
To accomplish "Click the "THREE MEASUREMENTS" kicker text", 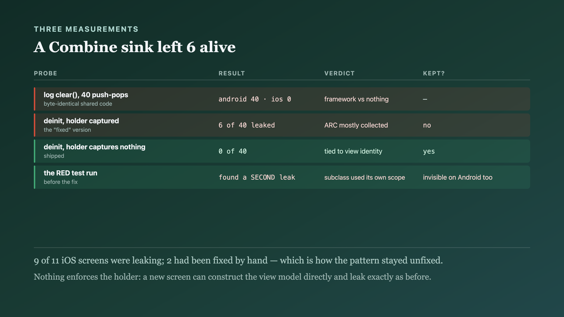I will tap(86, 29).
